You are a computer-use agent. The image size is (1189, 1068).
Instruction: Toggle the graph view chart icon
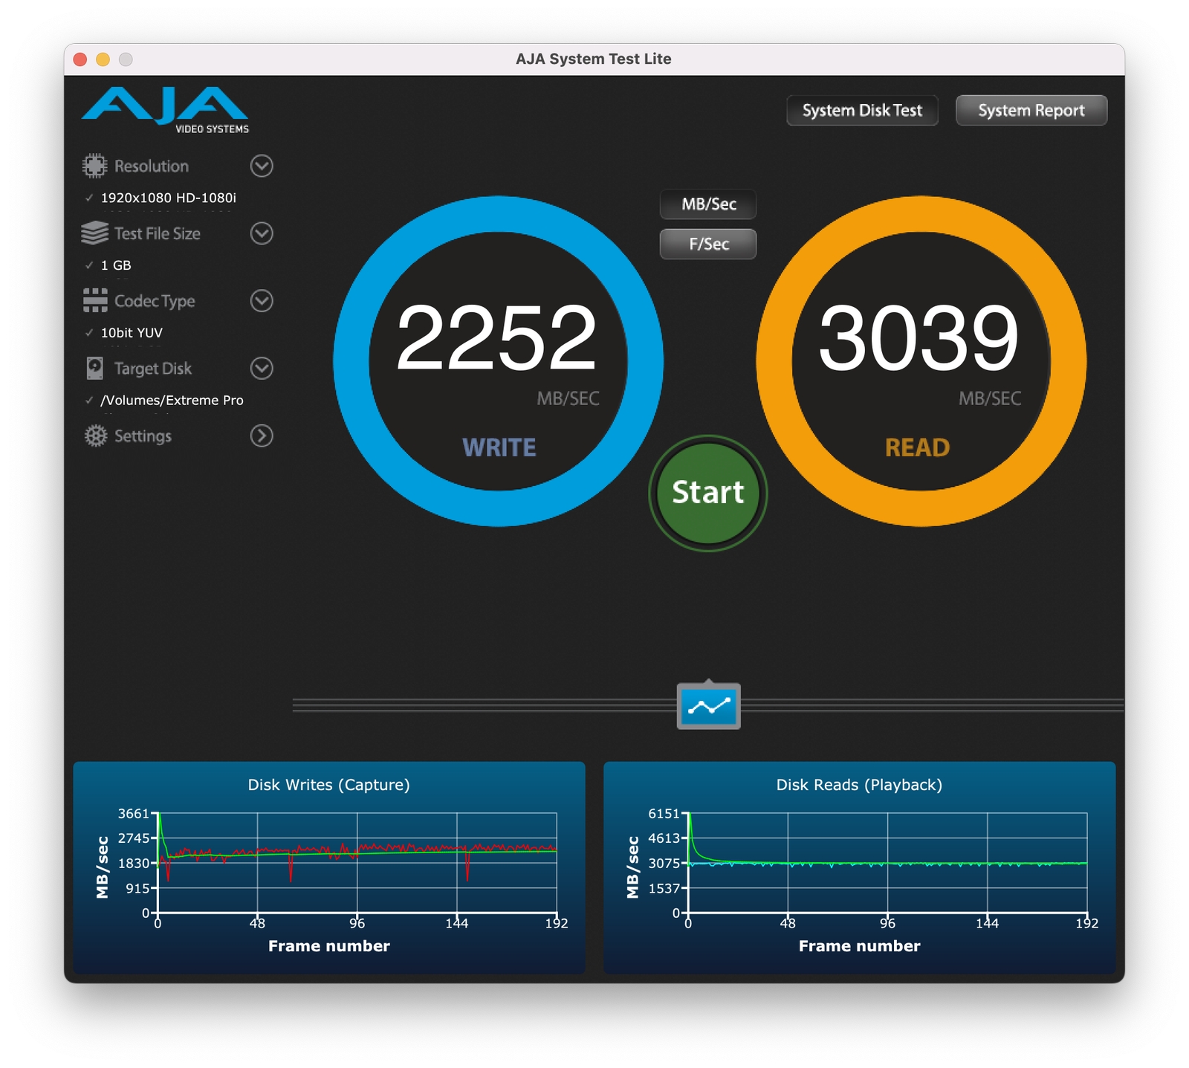coord(708,706)
